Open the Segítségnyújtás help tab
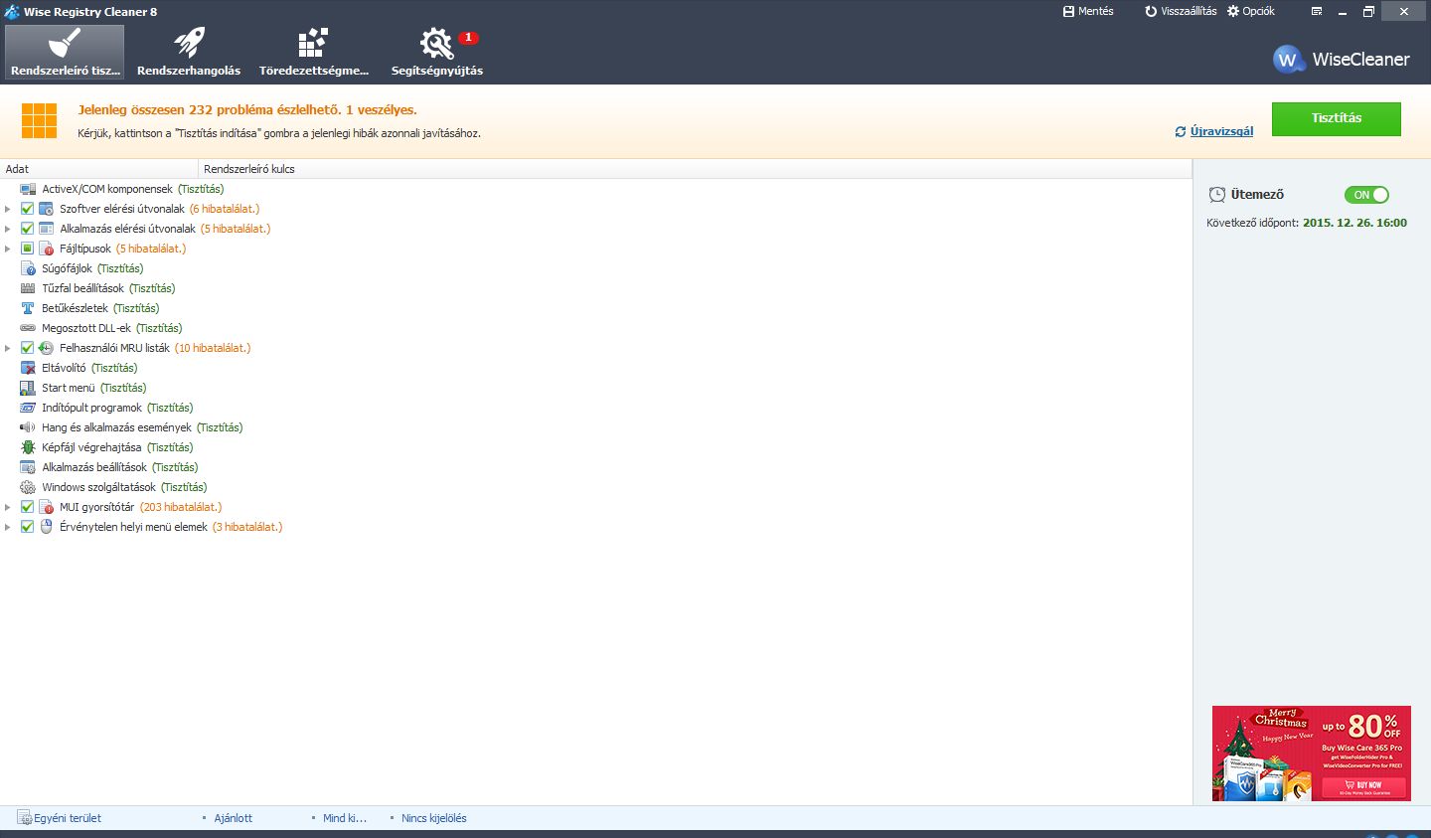The image size is (1431, 838). (x=437, y=52)
